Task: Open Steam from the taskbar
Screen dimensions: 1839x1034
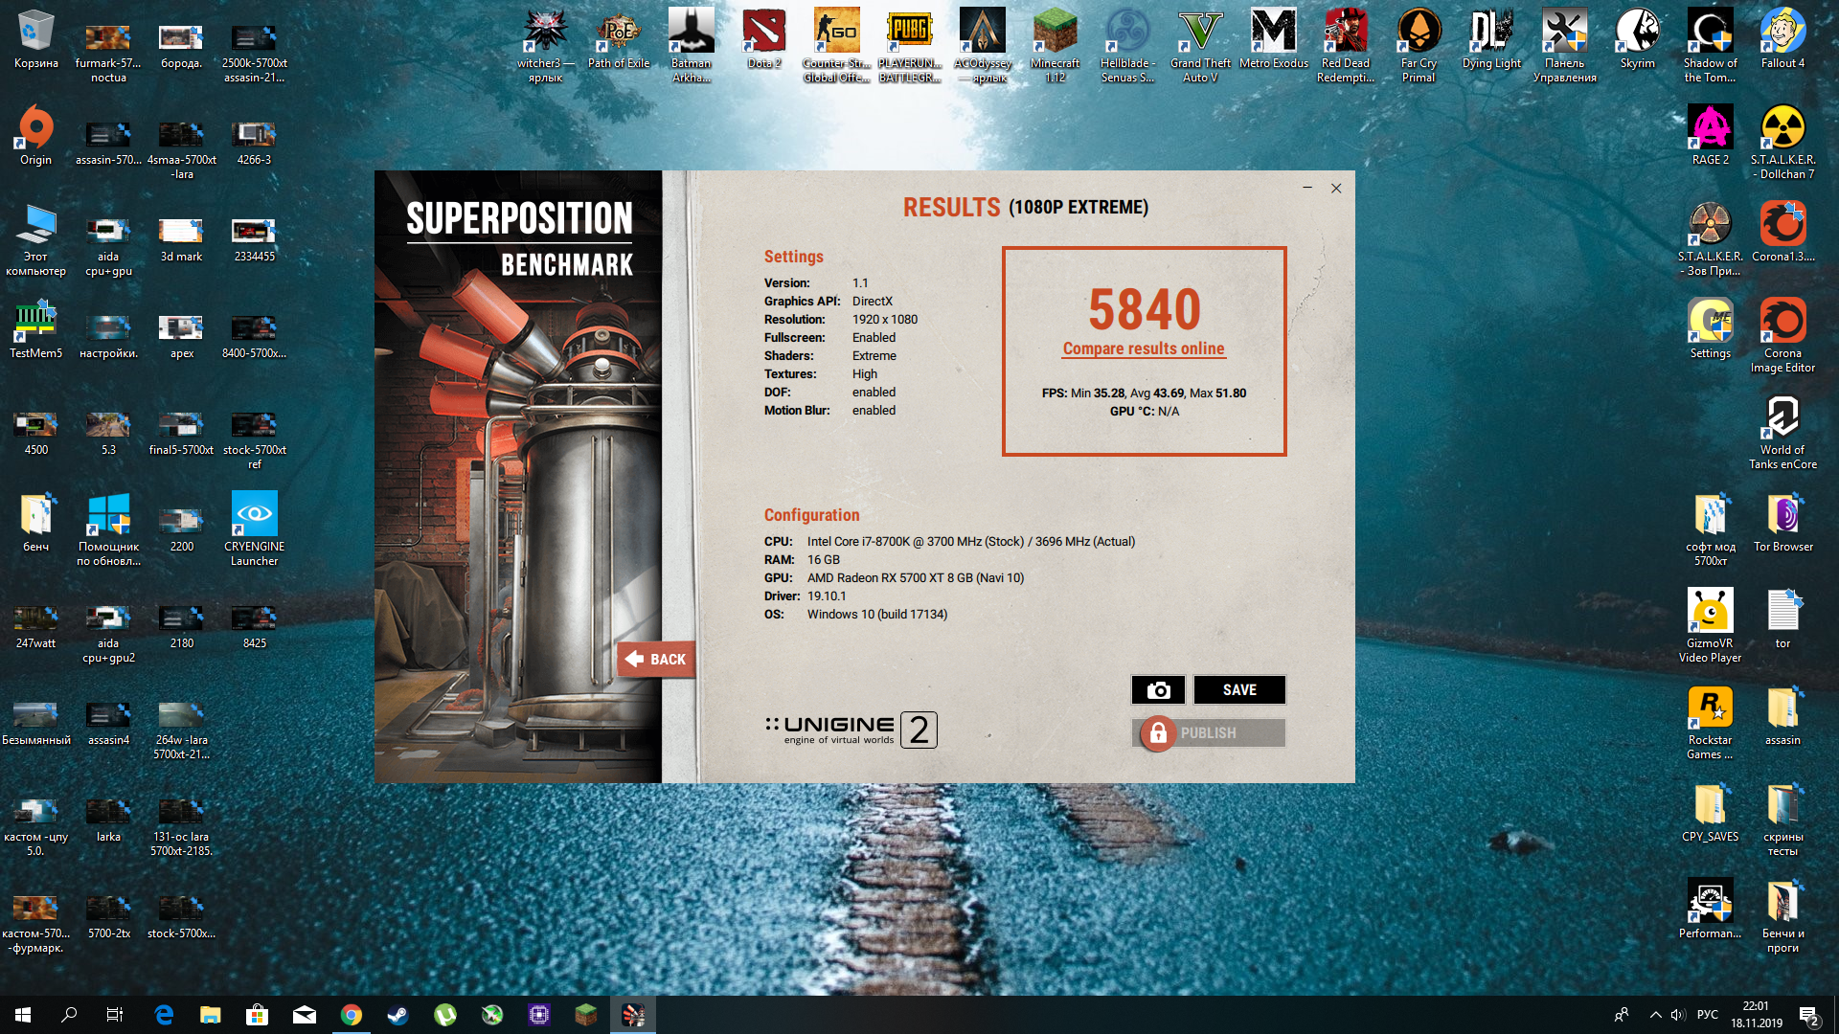Action: [397, 1015]
